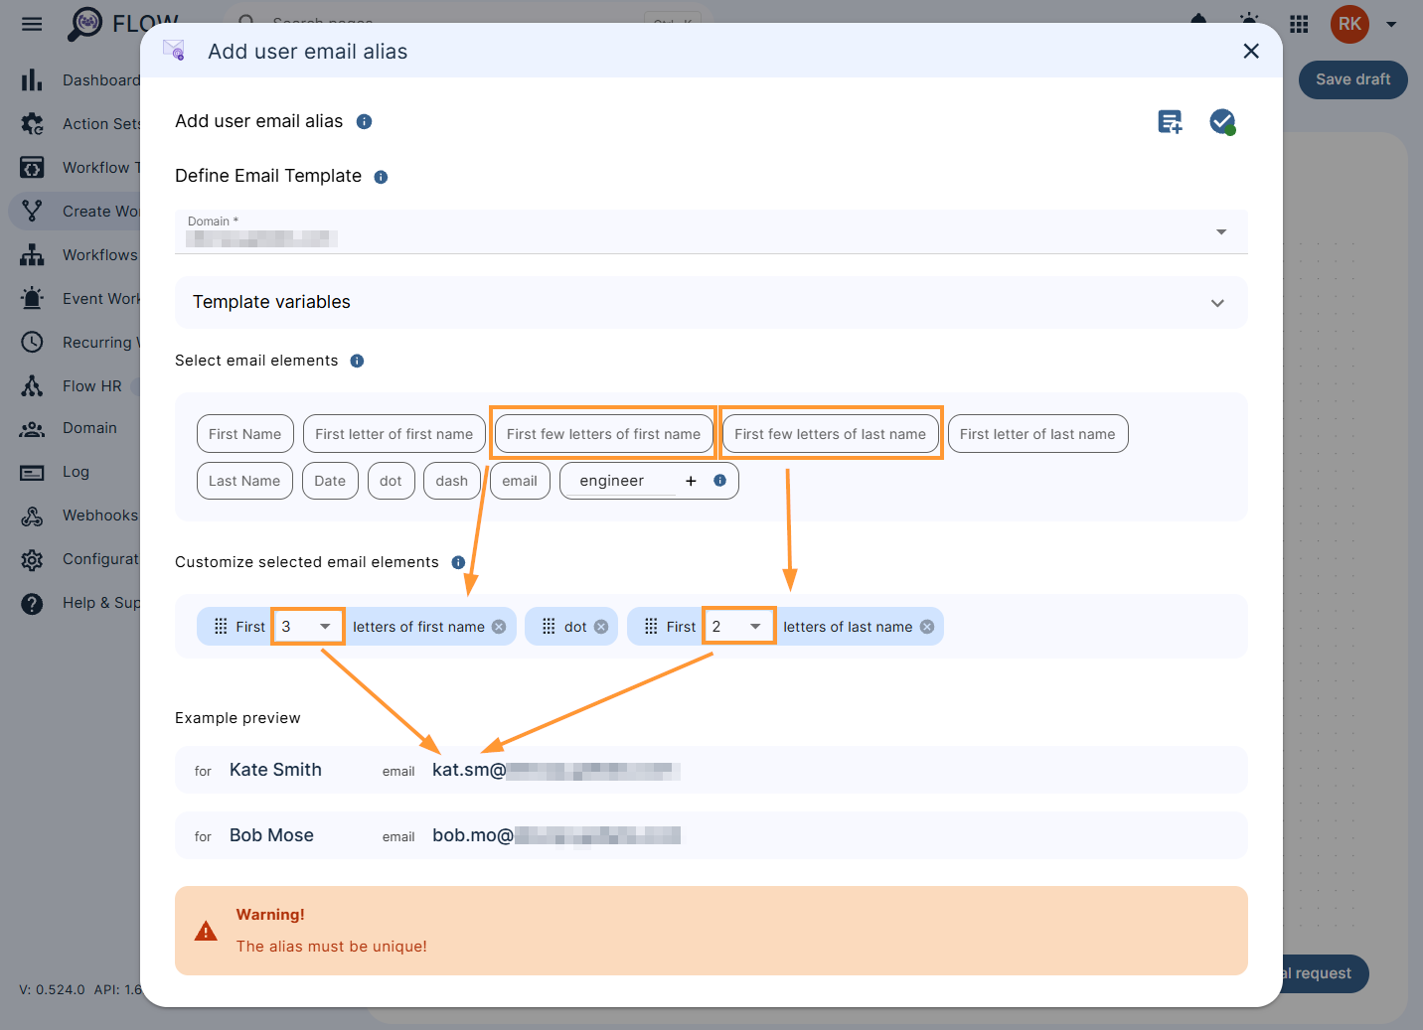Image resolution: width=1423 pixels, height=1030 pixels.
Task: Grab drag handle of last name chip
Action: tap(651, 627)
